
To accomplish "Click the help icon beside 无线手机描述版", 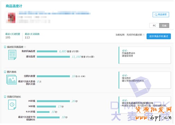I will (143, 35).
